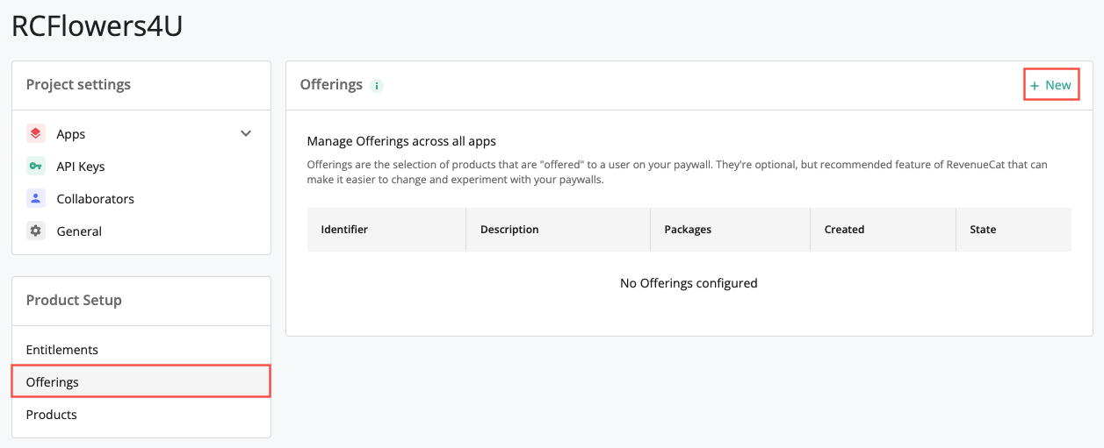
Task: Click the General gear icon
Action: pos(36,231)
